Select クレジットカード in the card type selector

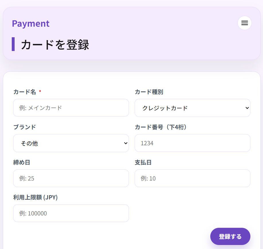[192, 108]
